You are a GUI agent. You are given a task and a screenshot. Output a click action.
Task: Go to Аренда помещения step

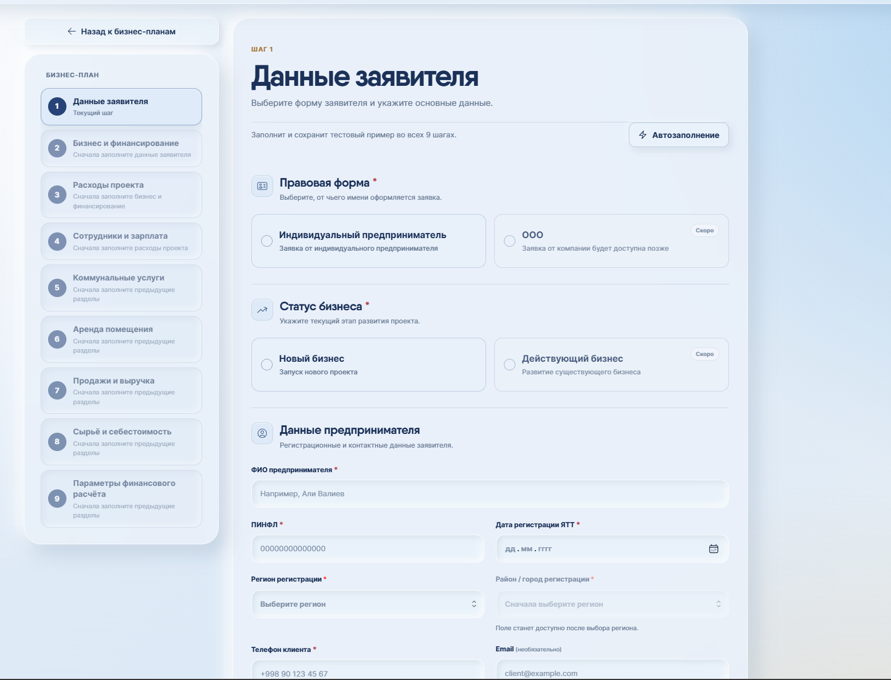coord(121,339)
